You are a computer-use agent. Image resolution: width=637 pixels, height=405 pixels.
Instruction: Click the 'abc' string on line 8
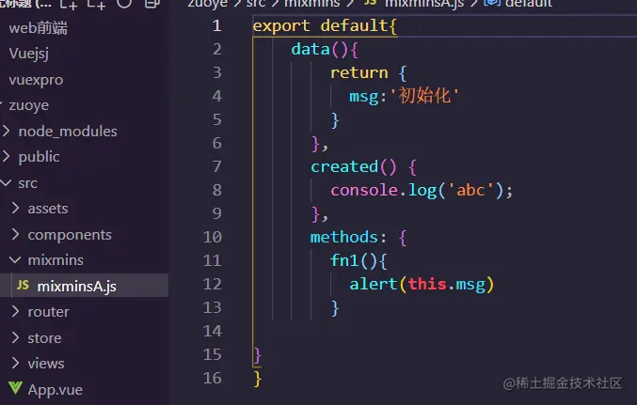click(x=470, y=190)
